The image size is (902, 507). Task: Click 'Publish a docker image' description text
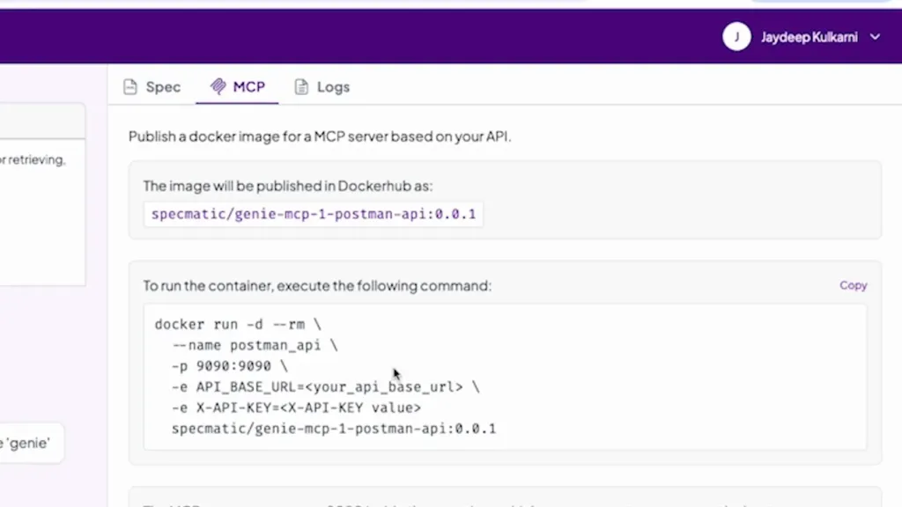(320, 136)
